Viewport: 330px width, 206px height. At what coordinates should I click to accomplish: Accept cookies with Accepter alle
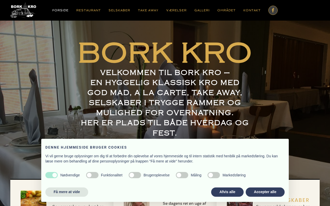click(x=265, y=192)
